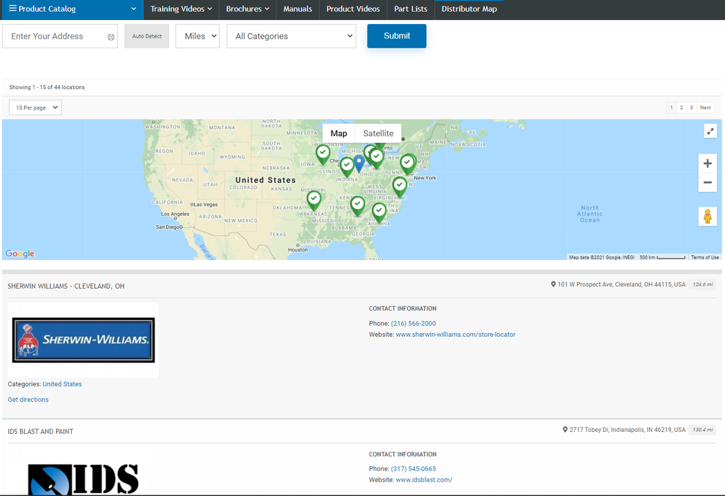Open the Product Catalog hamburger menu
The image size is (725, 496).
pos(13,8)
